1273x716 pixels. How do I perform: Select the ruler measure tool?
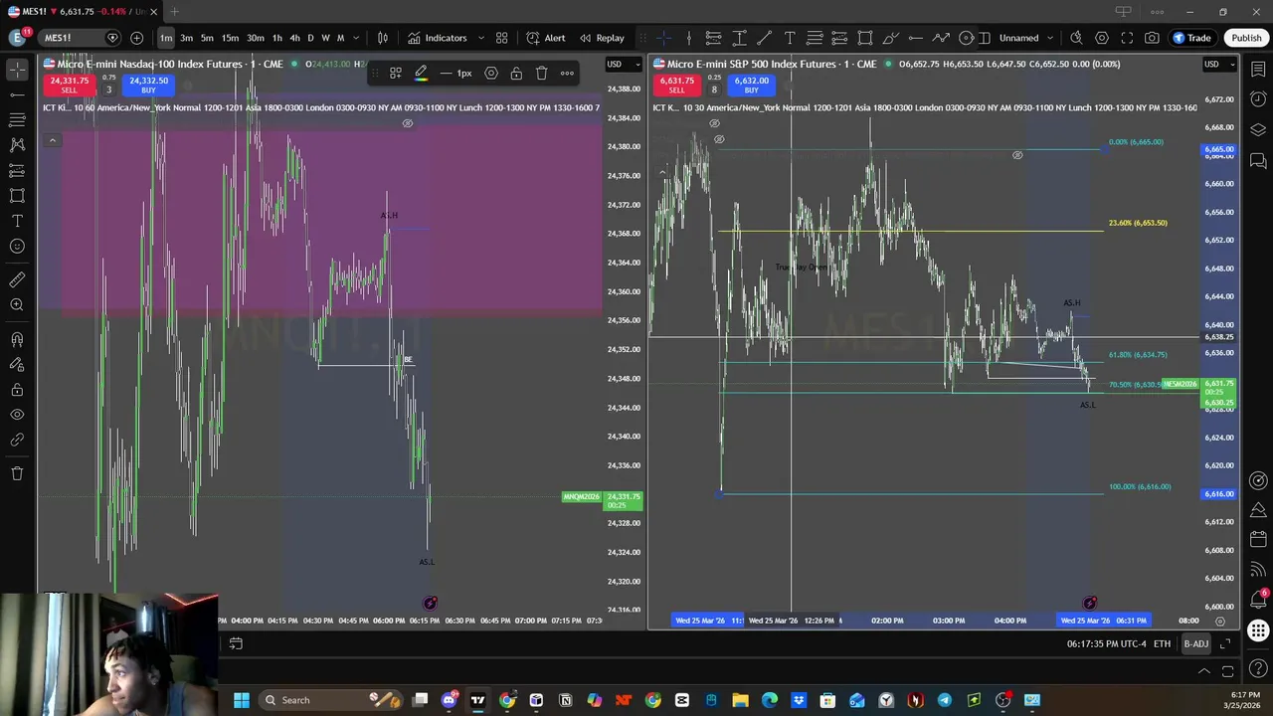click(17, 279)
